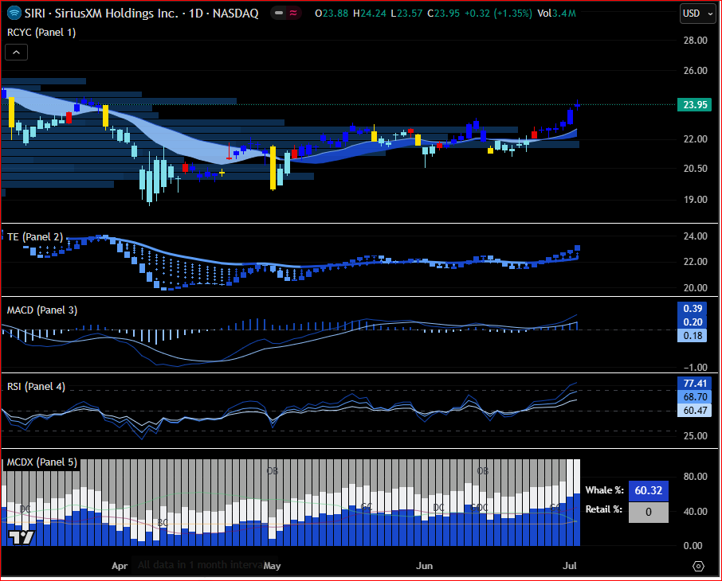Click the Retail % value 0
The width and height of the screenshot is (722, 581).
[x=649, y=512]
